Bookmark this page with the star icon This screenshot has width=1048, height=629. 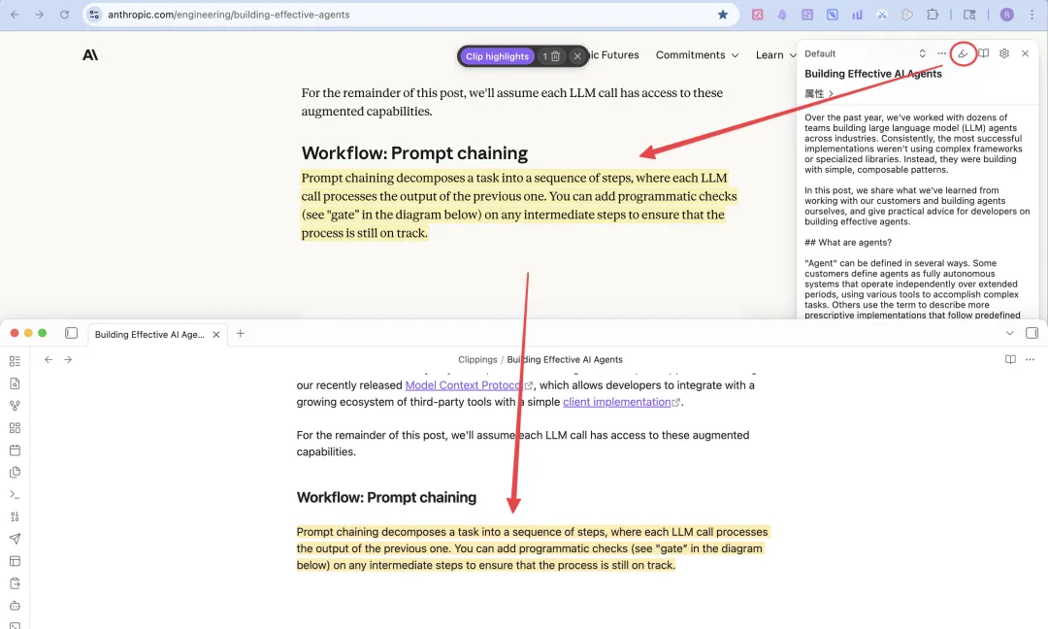point(723,15)
